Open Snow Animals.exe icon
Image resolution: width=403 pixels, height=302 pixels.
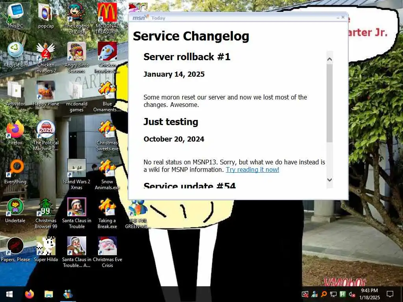[107, 174]
